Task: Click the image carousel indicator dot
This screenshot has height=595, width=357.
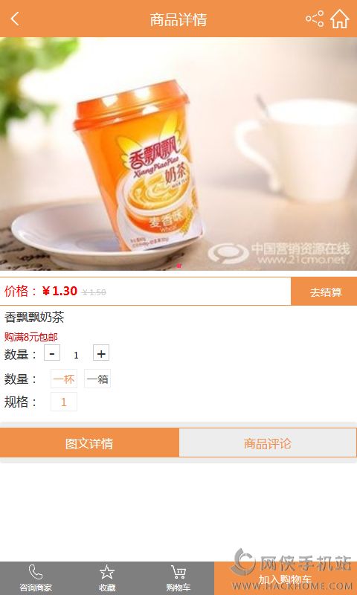Action: (179, 266)
